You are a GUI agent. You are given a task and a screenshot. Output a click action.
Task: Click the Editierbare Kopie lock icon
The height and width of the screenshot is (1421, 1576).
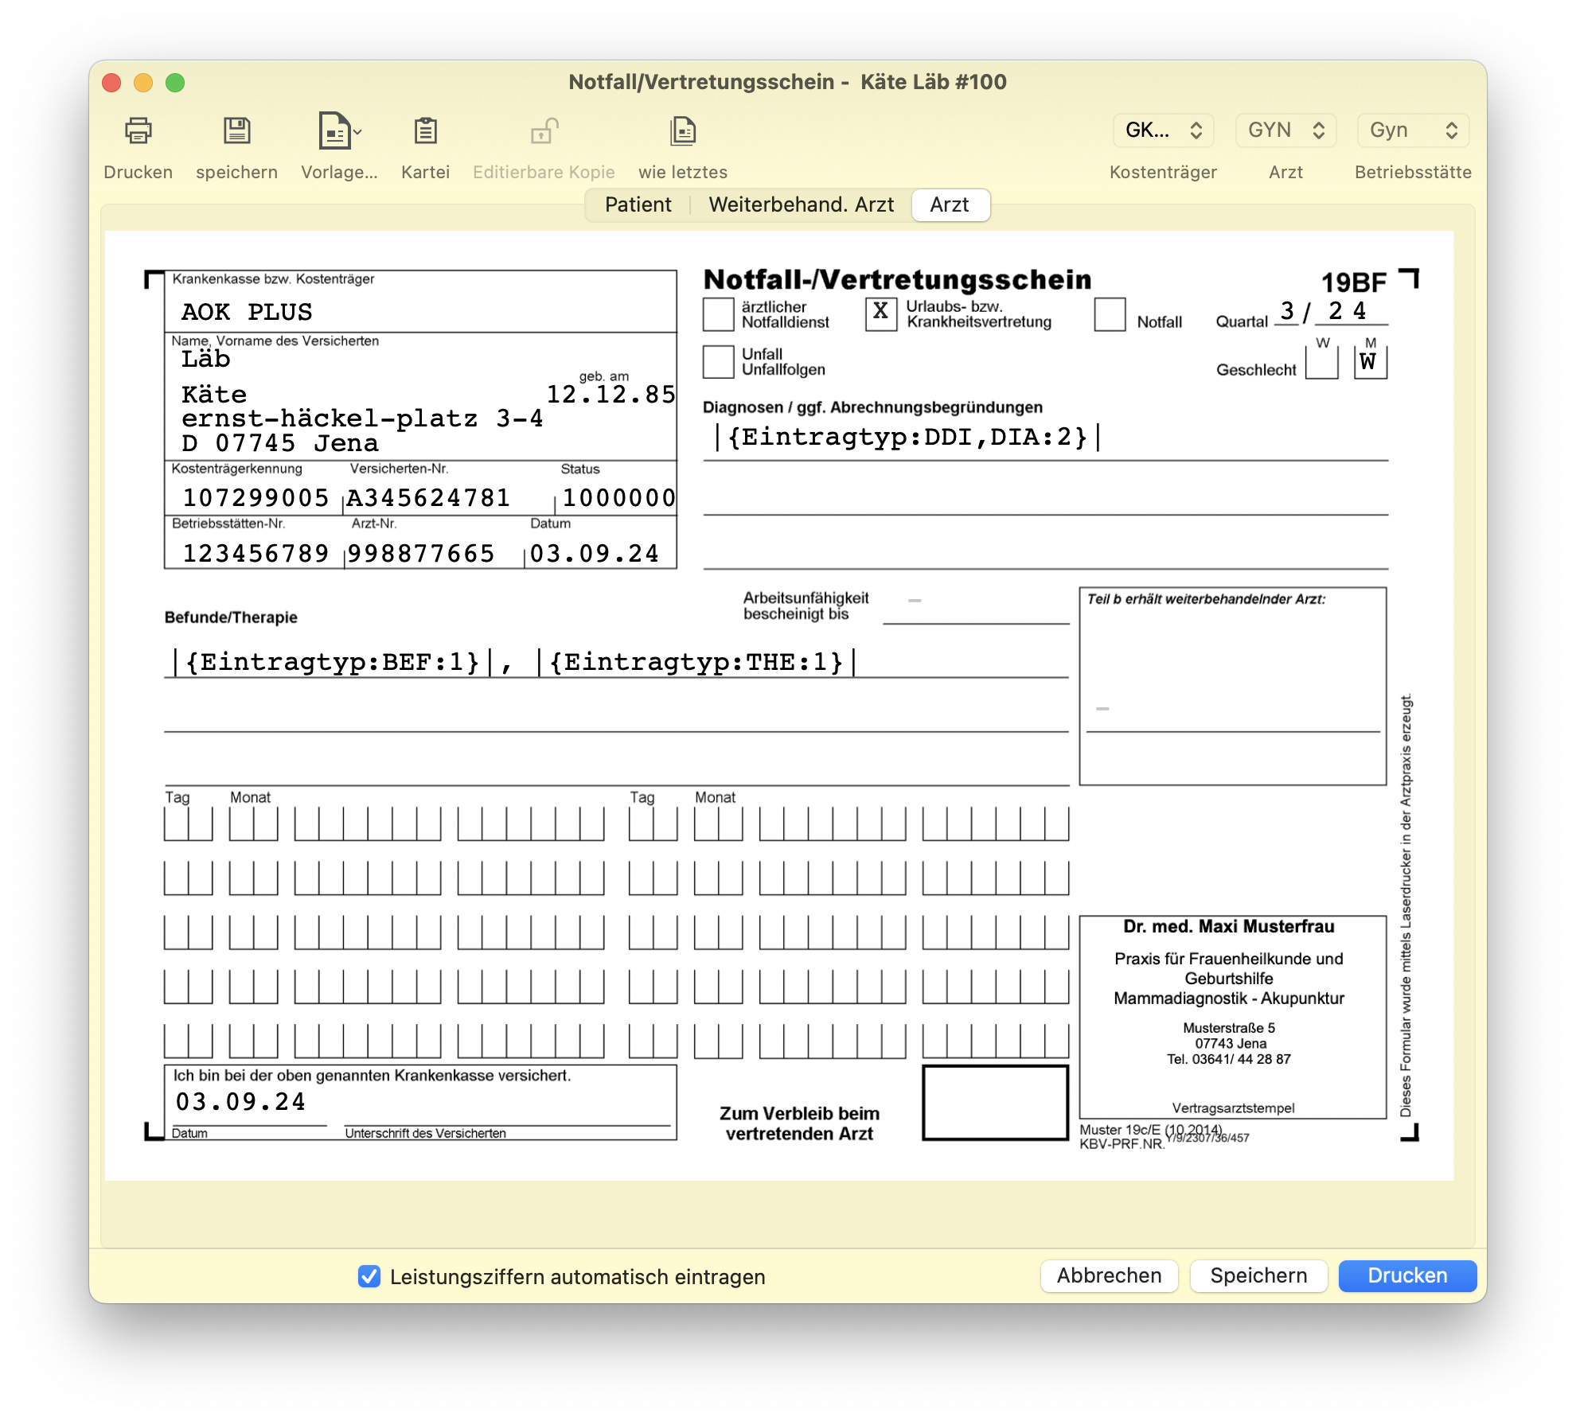[x=544, y=131]
